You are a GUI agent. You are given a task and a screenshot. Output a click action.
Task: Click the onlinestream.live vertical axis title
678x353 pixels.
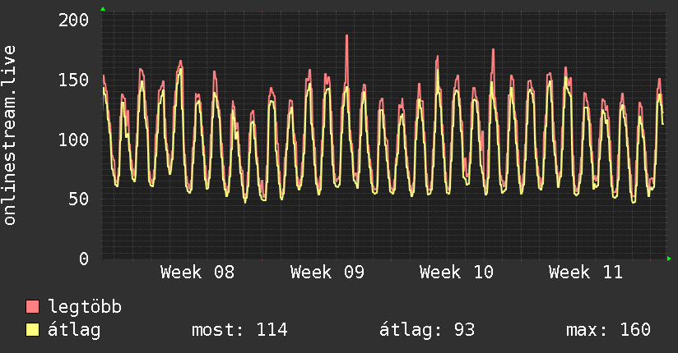pyautogui.click(x=10, y=135)
